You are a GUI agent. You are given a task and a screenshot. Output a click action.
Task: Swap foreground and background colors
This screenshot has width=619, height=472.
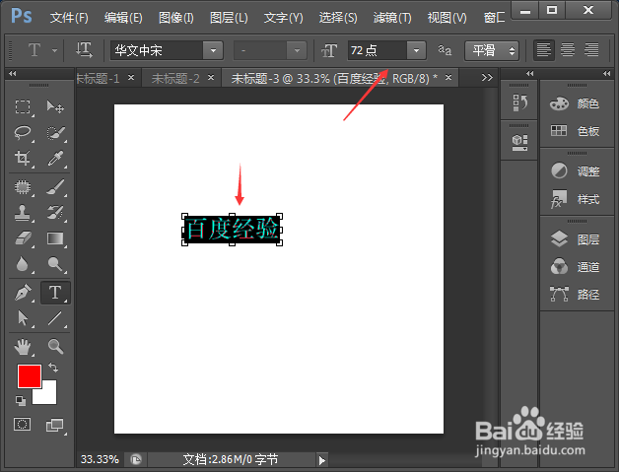click(53, 368)
